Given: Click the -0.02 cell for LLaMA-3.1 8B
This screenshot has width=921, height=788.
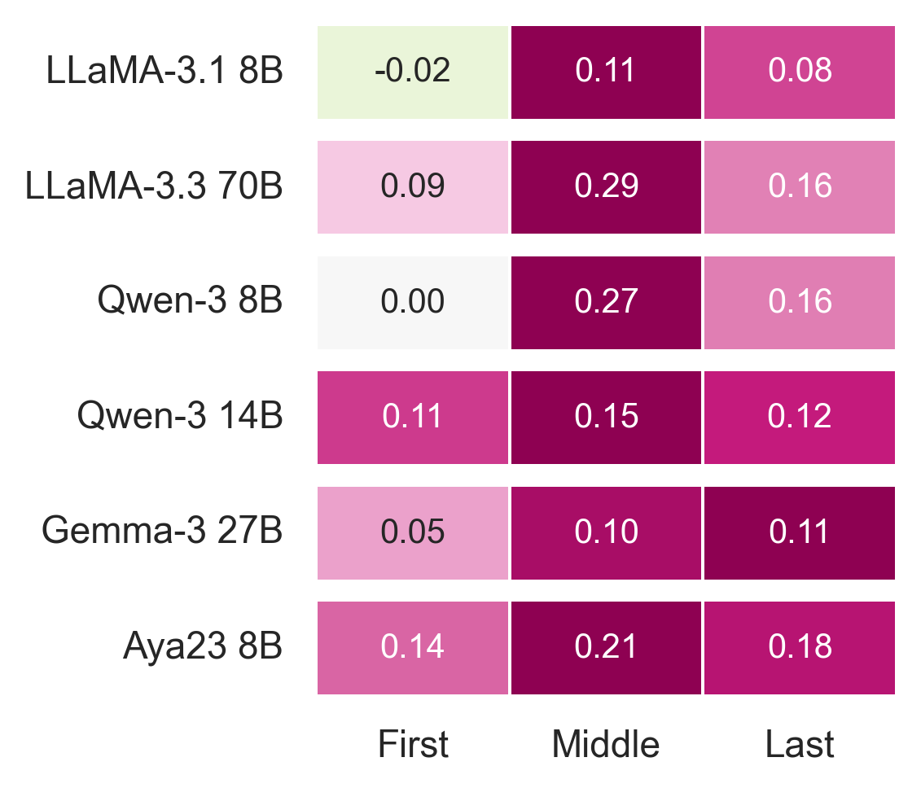Looking at the screenshot, I should (413, 72).
